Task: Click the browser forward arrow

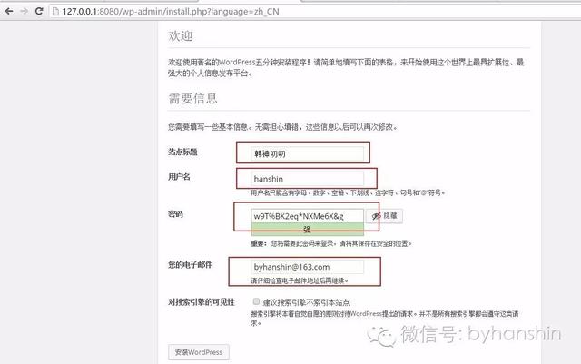Action: (x=24, y=11)
